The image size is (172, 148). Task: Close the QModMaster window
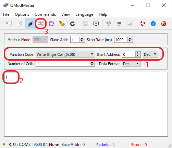(164, 5)
